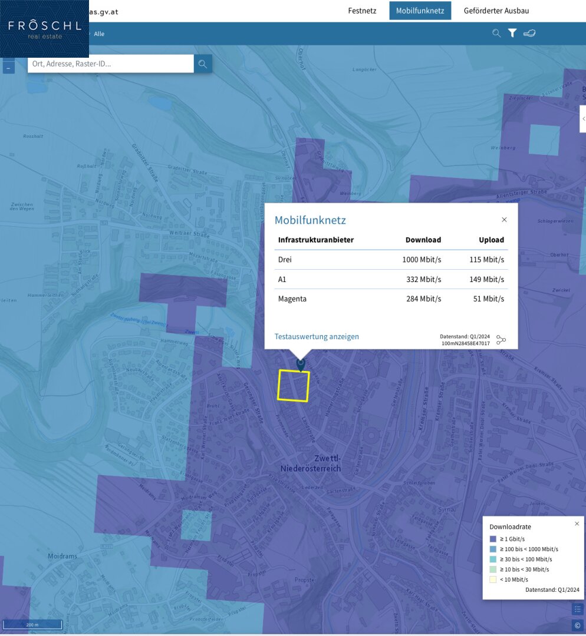
Task: Open the Testauswertung anzeigen link
Action: [x=317, y=337]
